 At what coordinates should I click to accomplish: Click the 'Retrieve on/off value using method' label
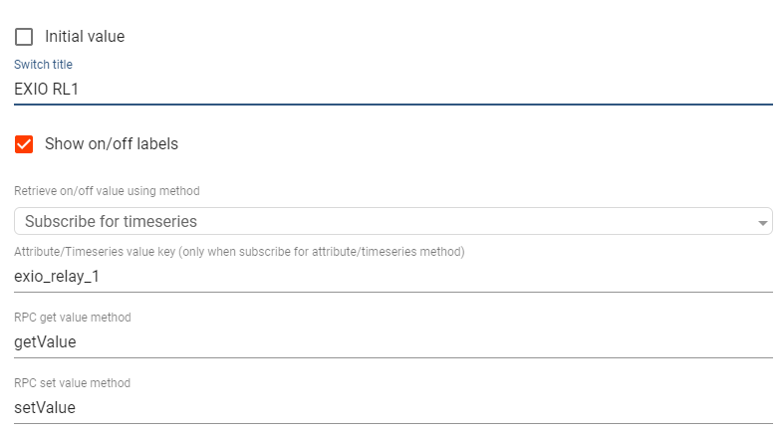(x=107, y=191)
